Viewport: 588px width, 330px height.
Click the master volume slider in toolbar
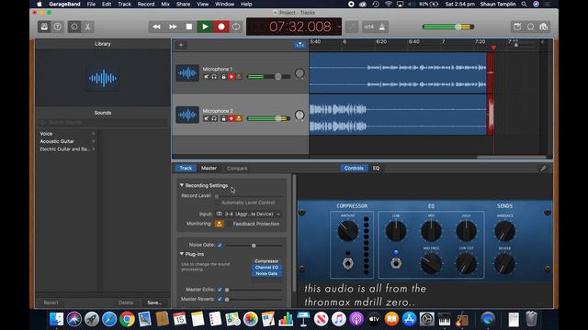tap(448, 27)
